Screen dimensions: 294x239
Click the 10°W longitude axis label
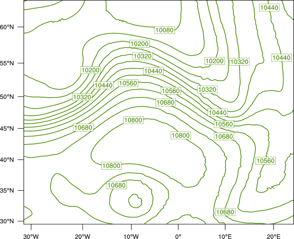[x=131, y=236]
